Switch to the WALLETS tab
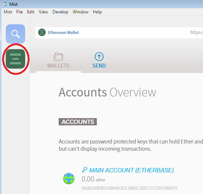This screenshot has width=203, height=194. pos(58,60)
